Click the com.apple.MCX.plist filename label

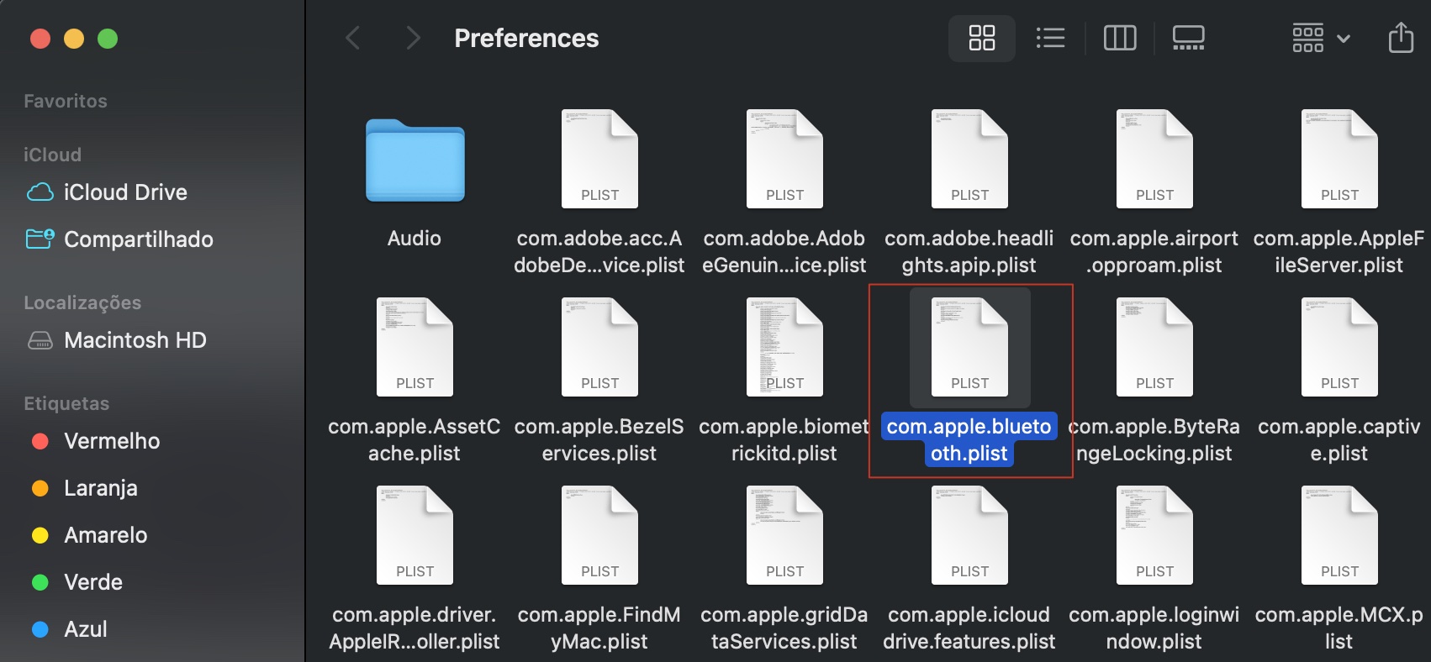tap(1339, 628)
